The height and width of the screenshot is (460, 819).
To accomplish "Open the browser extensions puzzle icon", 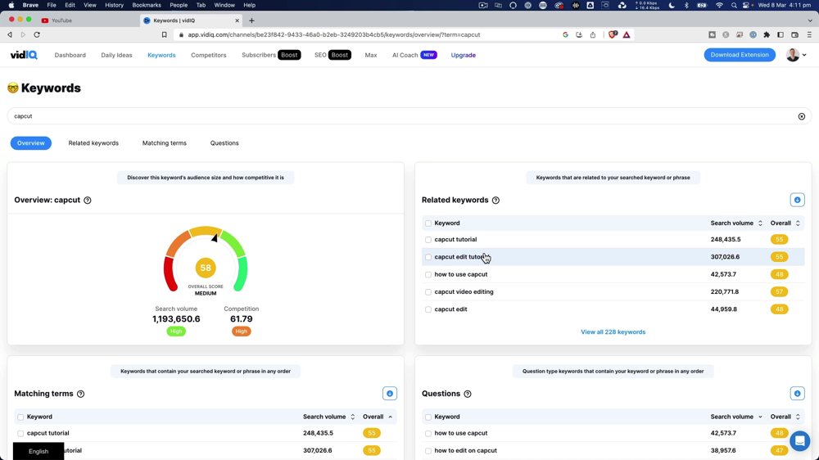I will (x=767, y=35).
